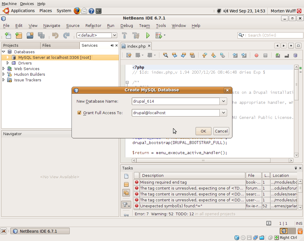Select the 'Unexpected symbol(s) found' task row
304x241 pixels.
click(216, 206)
